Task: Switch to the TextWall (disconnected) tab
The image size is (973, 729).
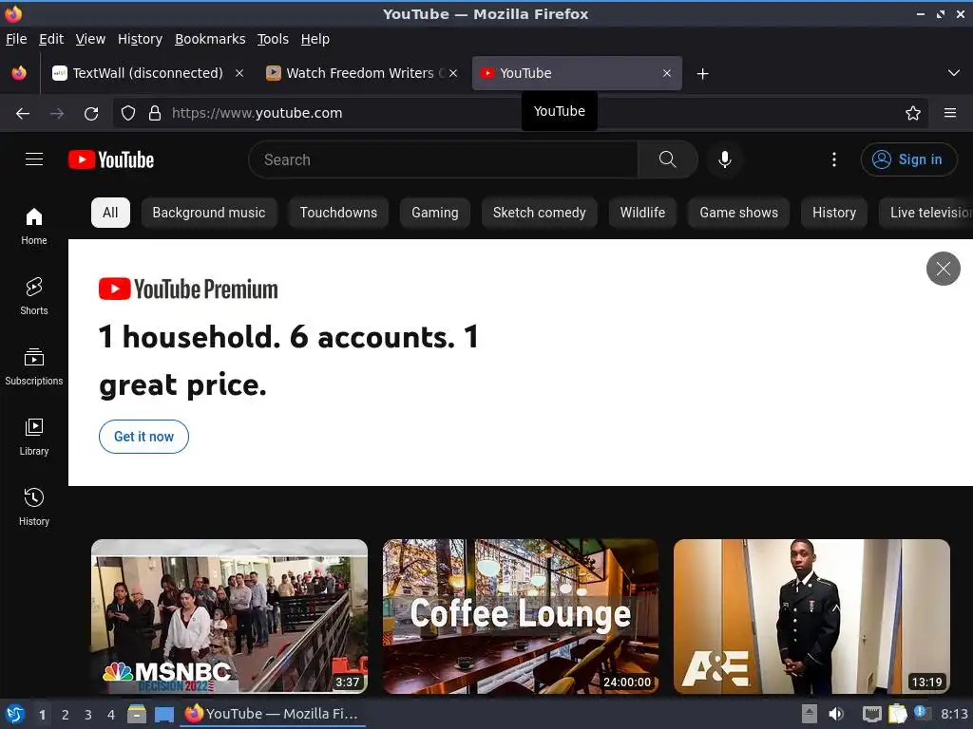Action: [146, 73]
